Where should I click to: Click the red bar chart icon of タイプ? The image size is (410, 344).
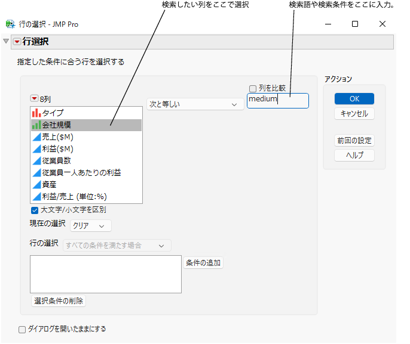click(x=36, y=113)
